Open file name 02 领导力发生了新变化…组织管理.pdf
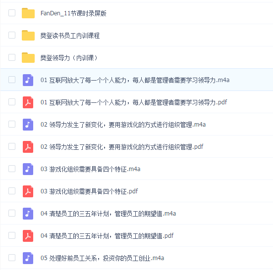 [122, 147]
